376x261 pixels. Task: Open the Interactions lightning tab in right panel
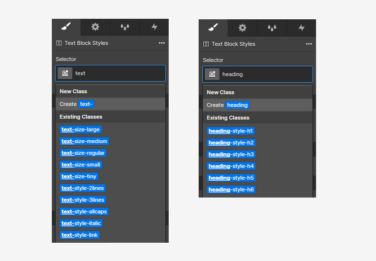[301, 28]
